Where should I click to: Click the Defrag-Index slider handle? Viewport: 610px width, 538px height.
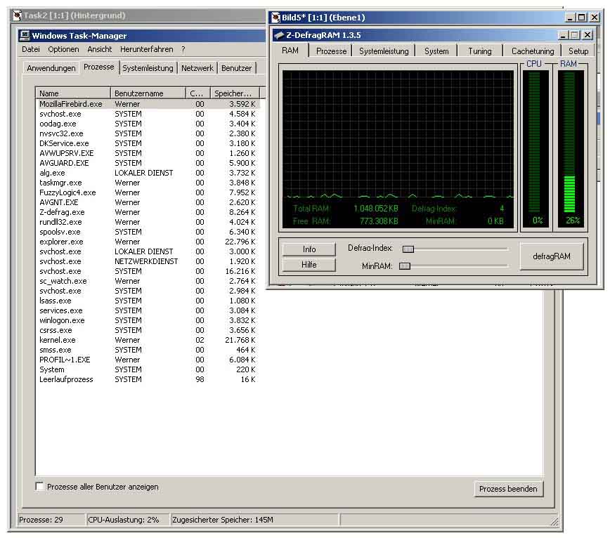tap(408, 249)
